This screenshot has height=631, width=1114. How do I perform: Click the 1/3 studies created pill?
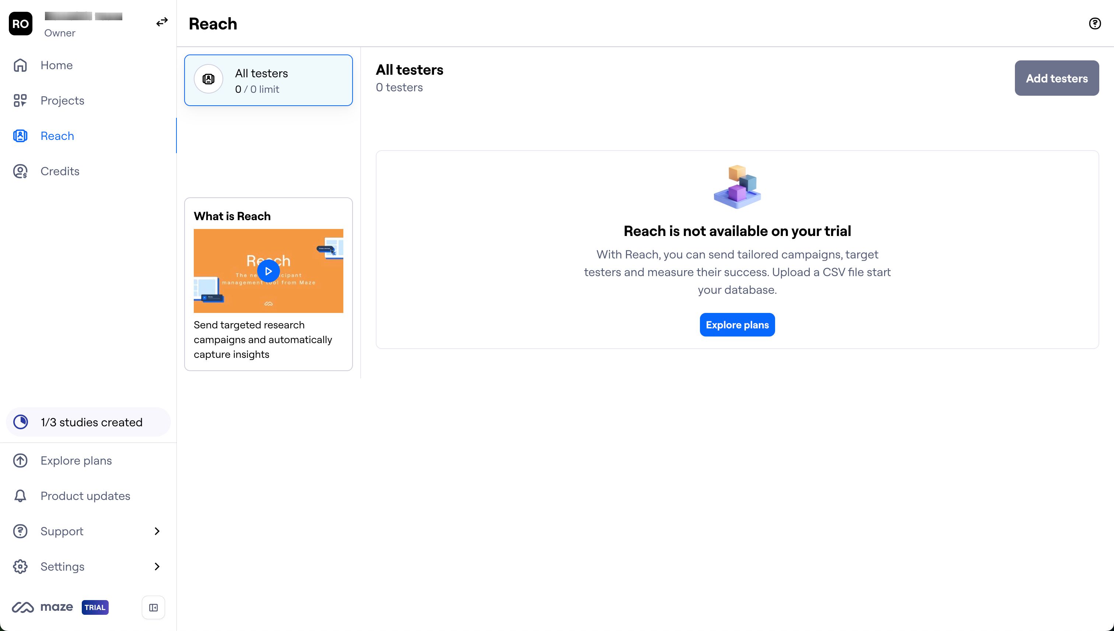[88, 422]
